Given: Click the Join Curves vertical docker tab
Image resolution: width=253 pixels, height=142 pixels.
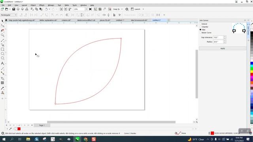Looking at the screenshot, I should click(x=248, y=30).
